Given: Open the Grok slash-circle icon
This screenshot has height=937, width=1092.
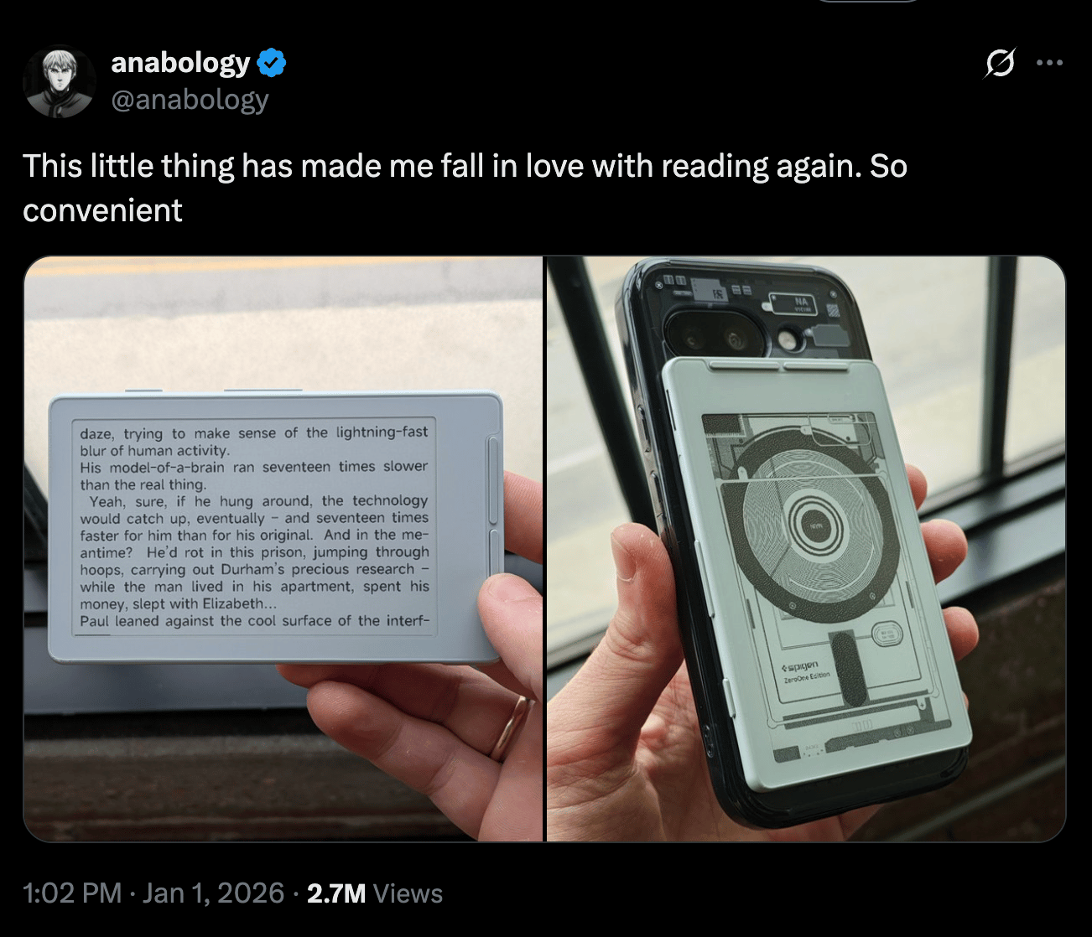Looking at the screenshot, I should [999, 63].
